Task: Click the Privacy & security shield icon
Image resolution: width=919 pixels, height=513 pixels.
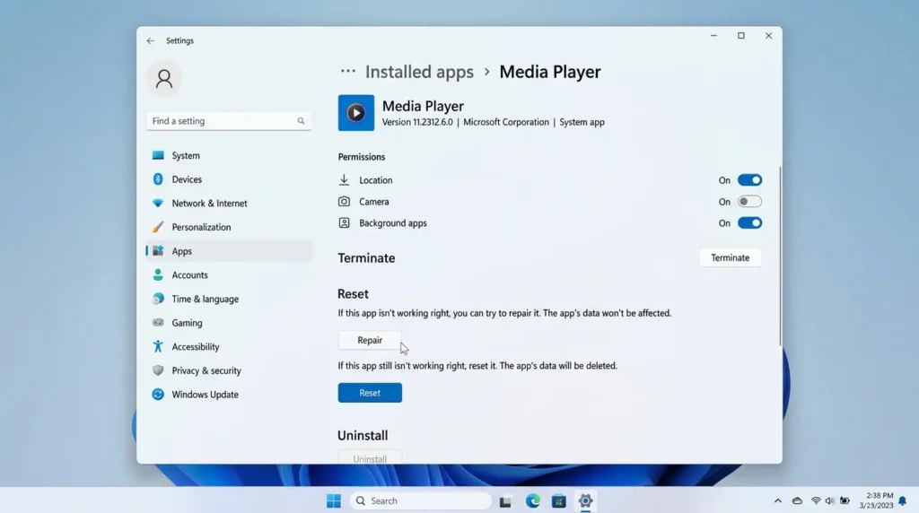Action: 158,370
